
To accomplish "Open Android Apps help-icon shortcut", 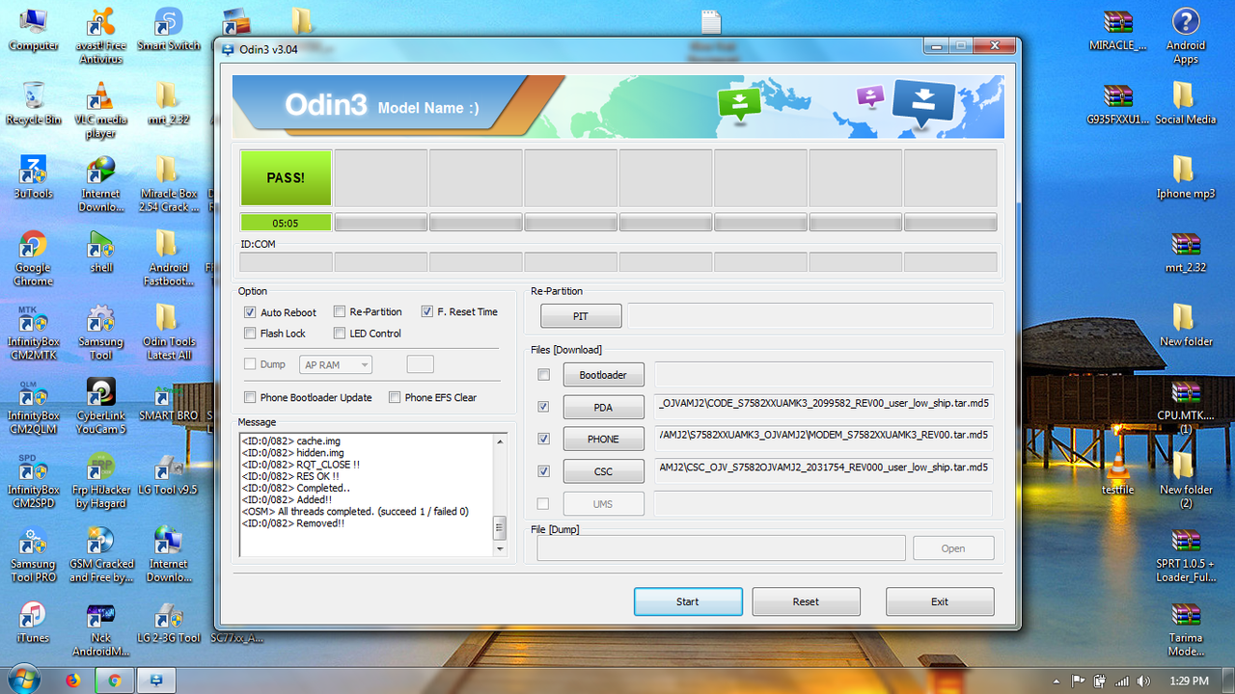I will tap(1185, 35).
